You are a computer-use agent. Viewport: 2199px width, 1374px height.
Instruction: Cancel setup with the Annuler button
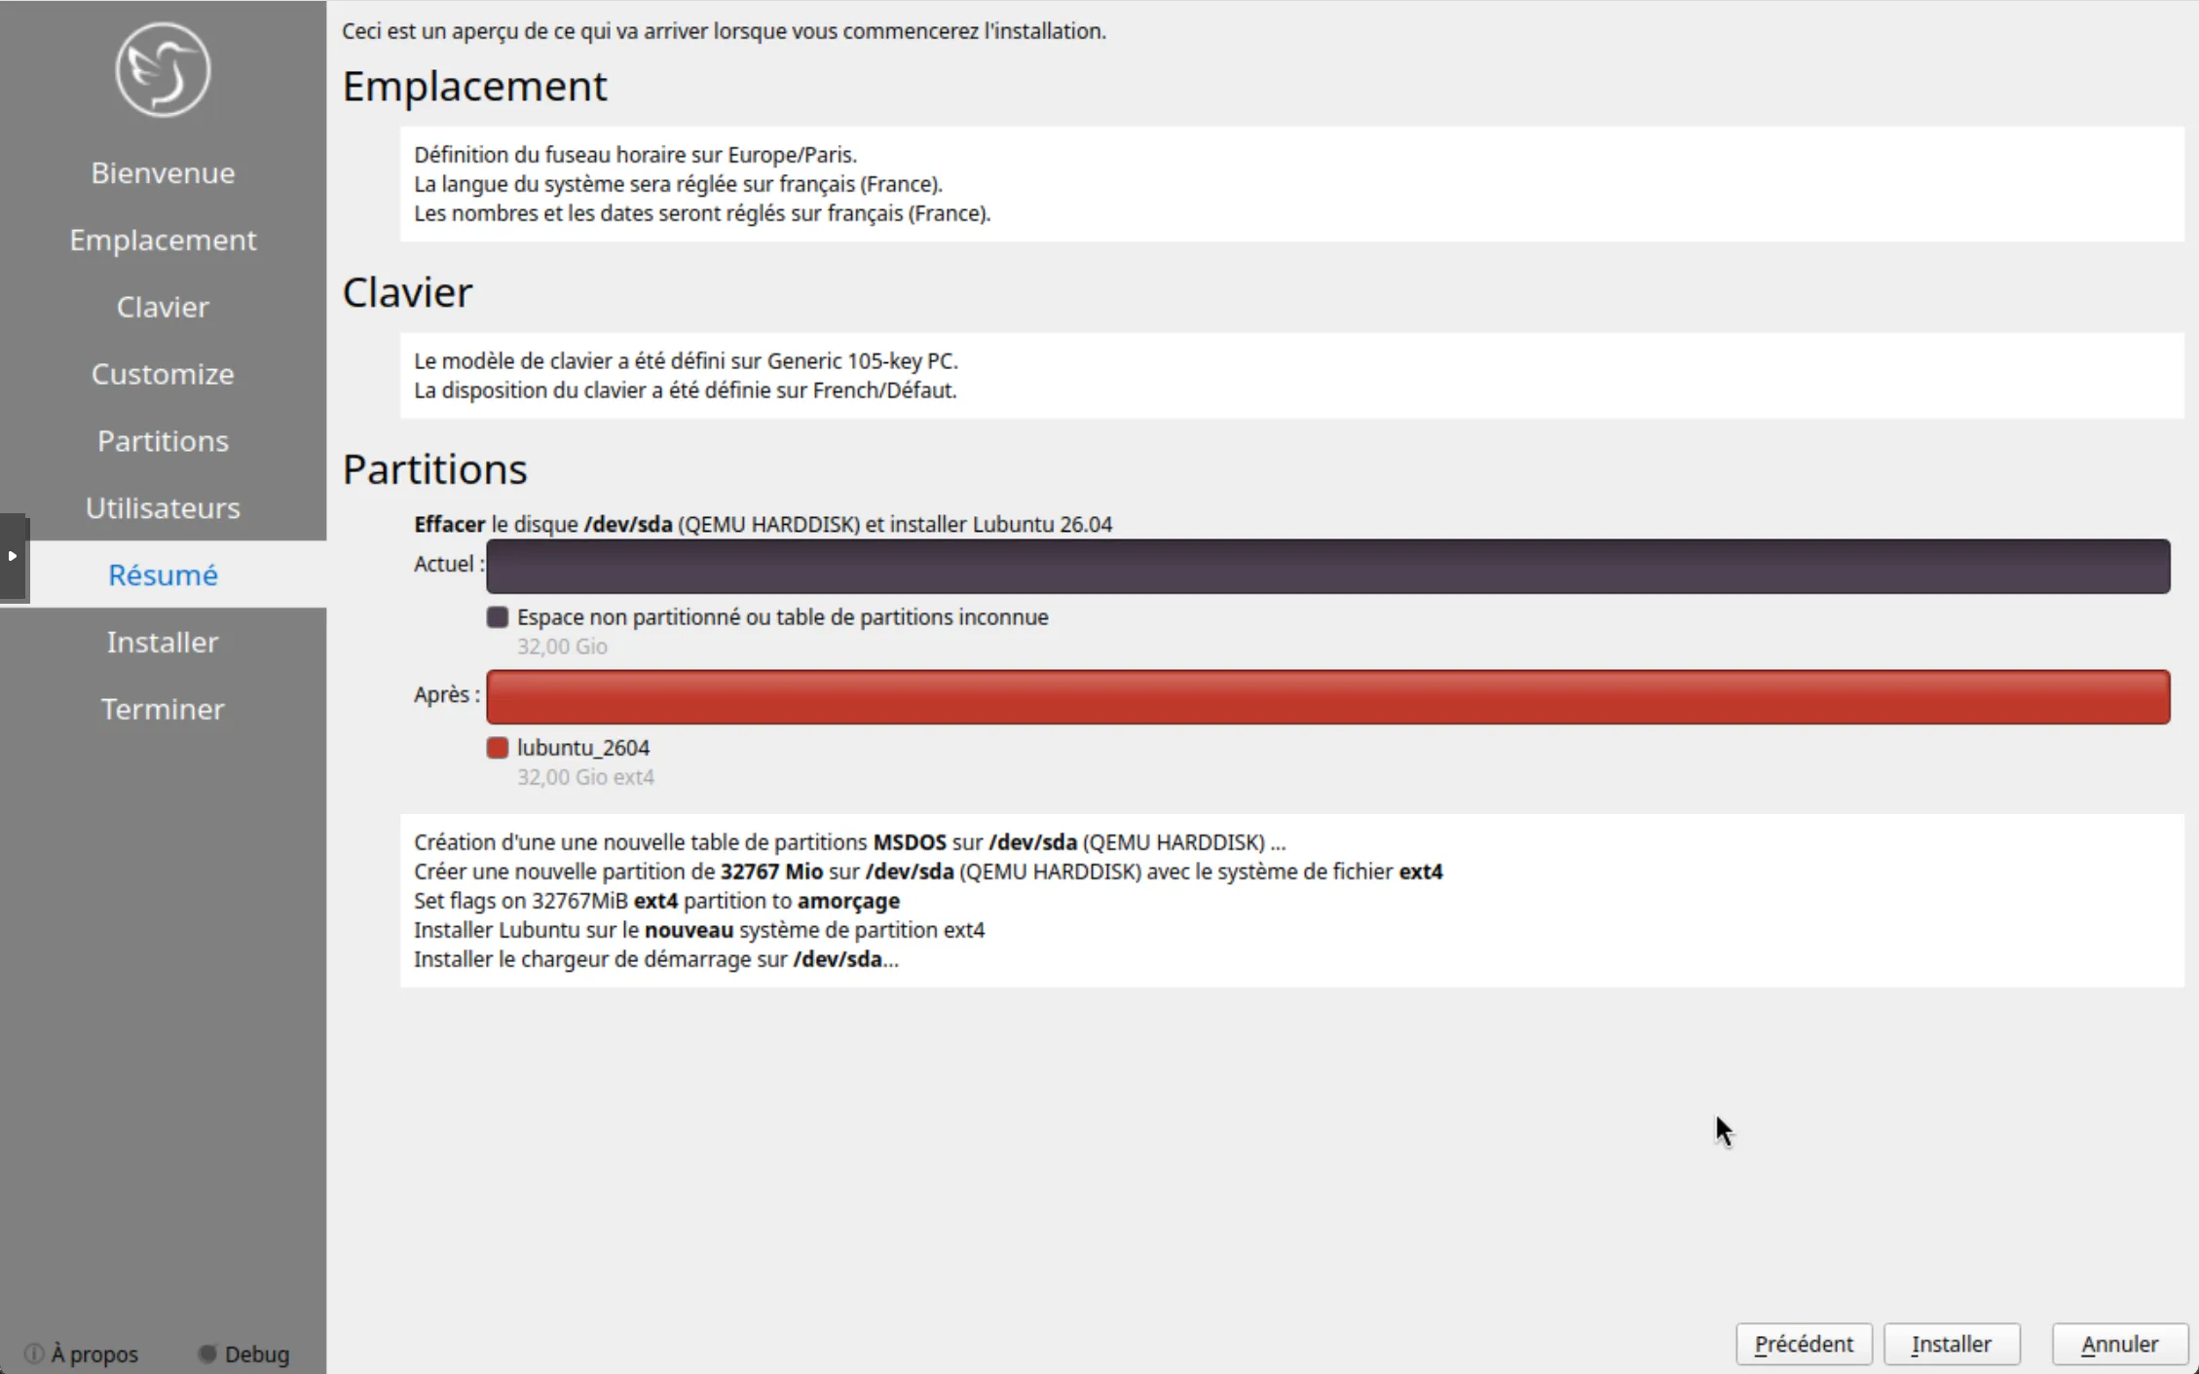pyautogui.click(x=2120, y=1344)
